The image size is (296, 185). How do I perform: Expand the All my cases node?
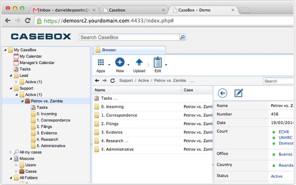pos(11,152)
